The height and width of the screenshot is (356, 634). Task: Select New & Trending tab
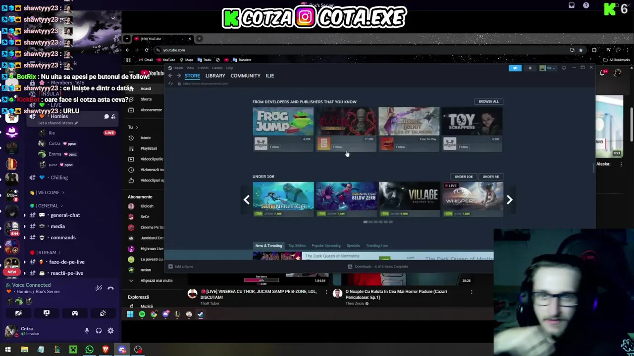click(x=268, y=246)
